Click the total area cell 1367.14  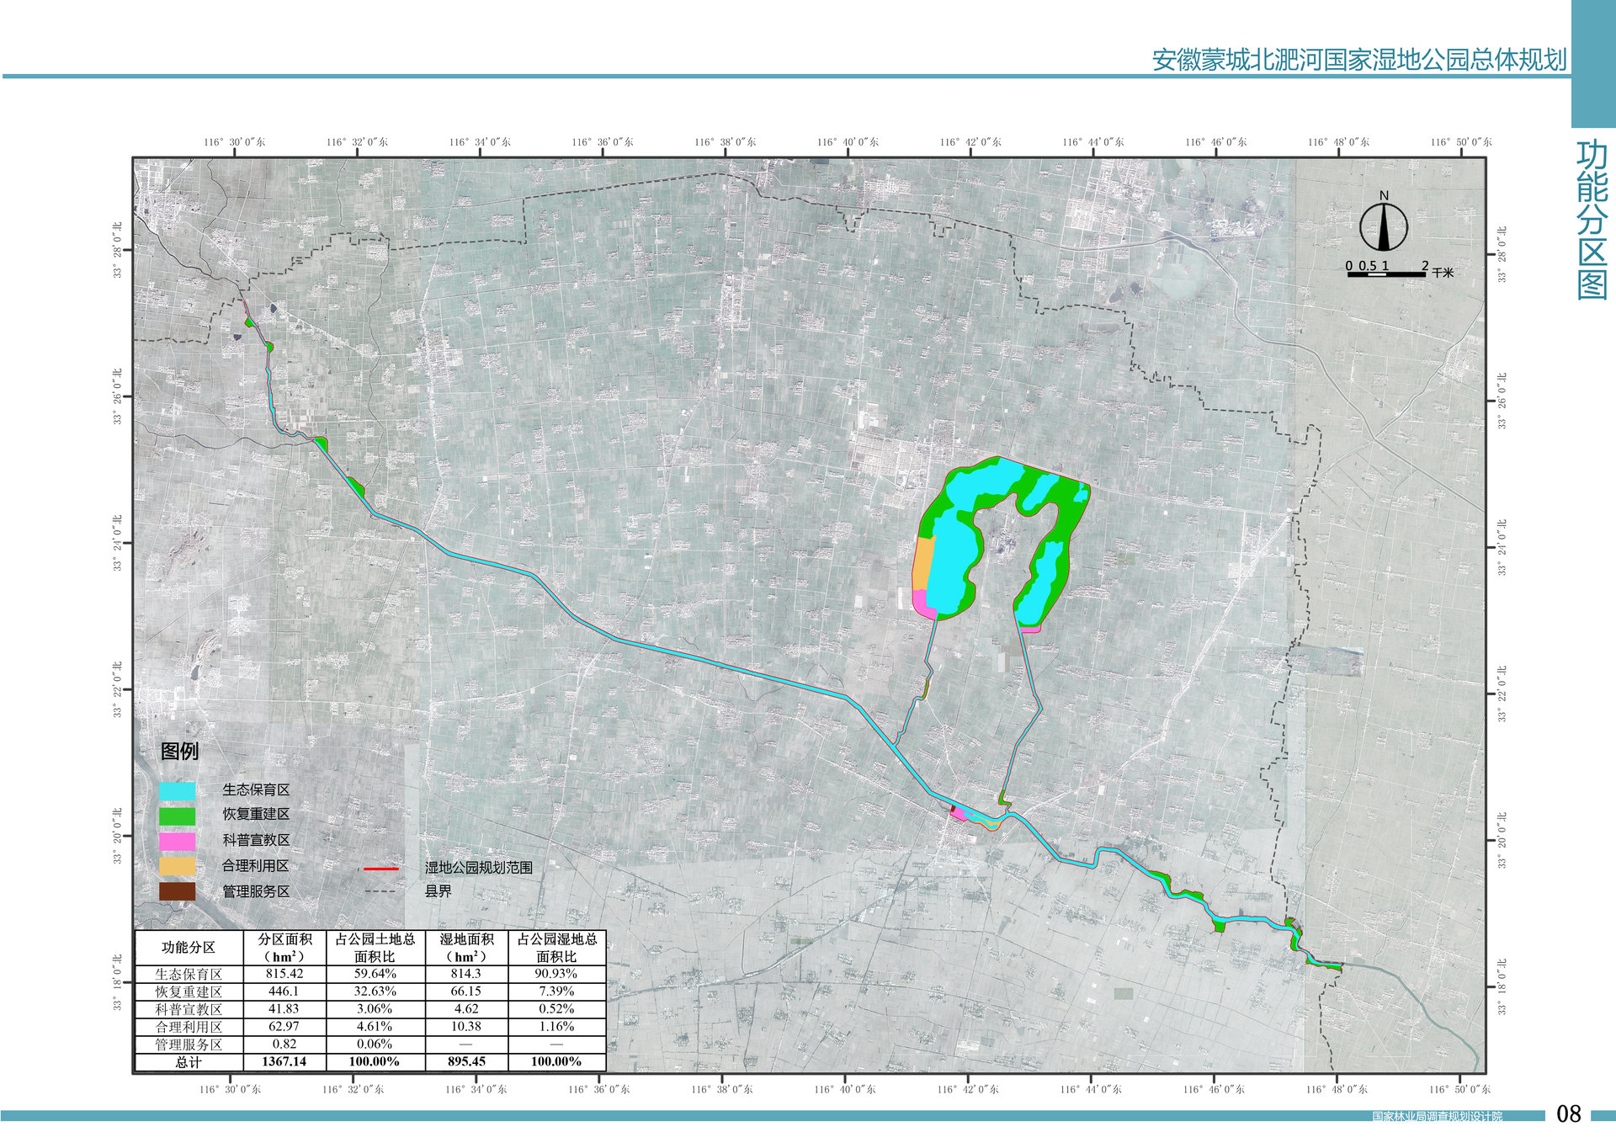(x=284, y=1062)
